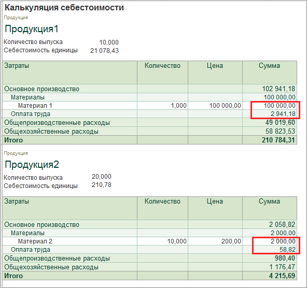Image resolution: width=307 pixels, height=288 pixels.
Task: Select the Количество выпуска value 20,000
Action: point(102,177)
